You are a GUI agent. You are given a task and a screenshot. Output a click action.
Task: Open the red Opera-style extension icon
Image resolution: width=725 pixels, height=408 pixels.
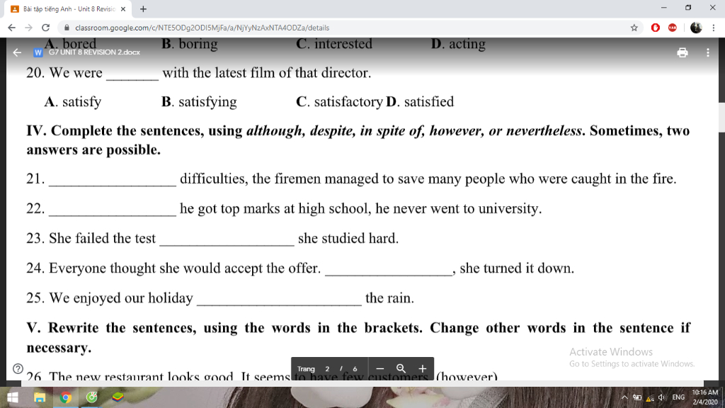coord(655,28)
